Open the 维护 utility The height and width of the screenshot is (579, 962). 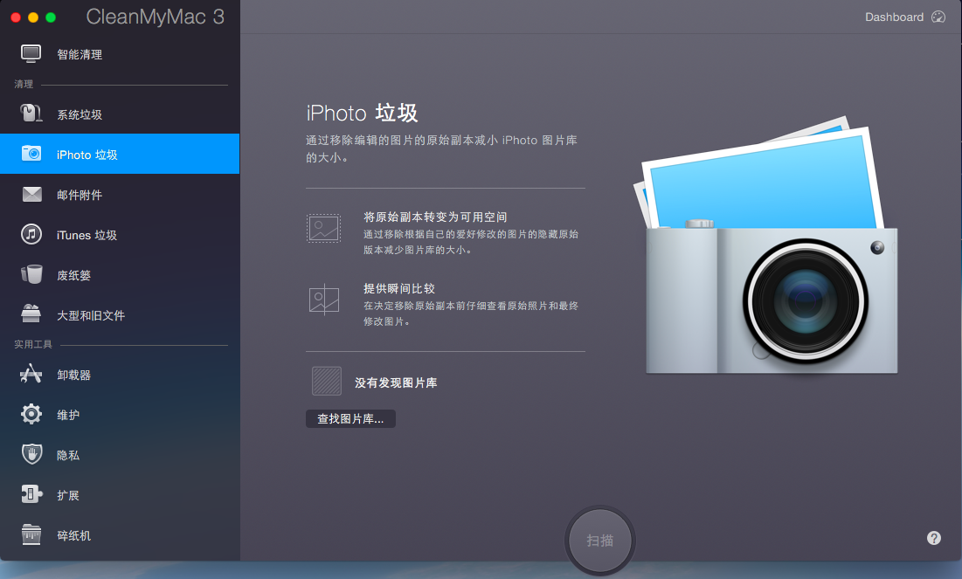pyautogui.click(x=120, y=415)
